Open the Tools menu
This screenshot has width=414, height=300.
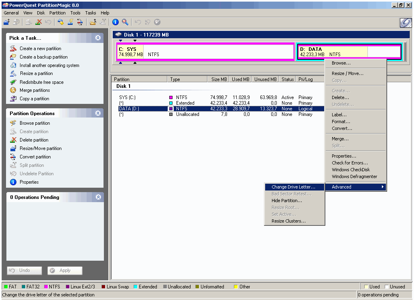point(75,13)
